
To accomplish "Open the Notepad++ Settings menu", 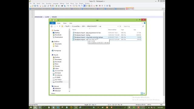I will point(62,3).
